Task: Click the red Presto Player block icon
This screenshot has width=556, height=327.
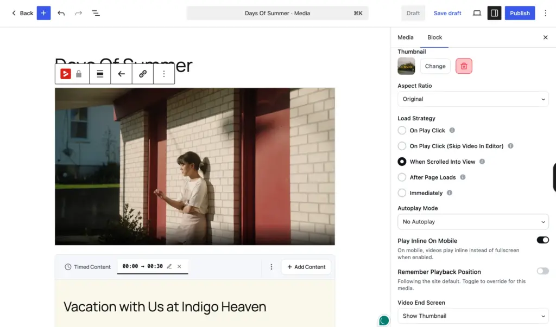Action: point(65,74)
